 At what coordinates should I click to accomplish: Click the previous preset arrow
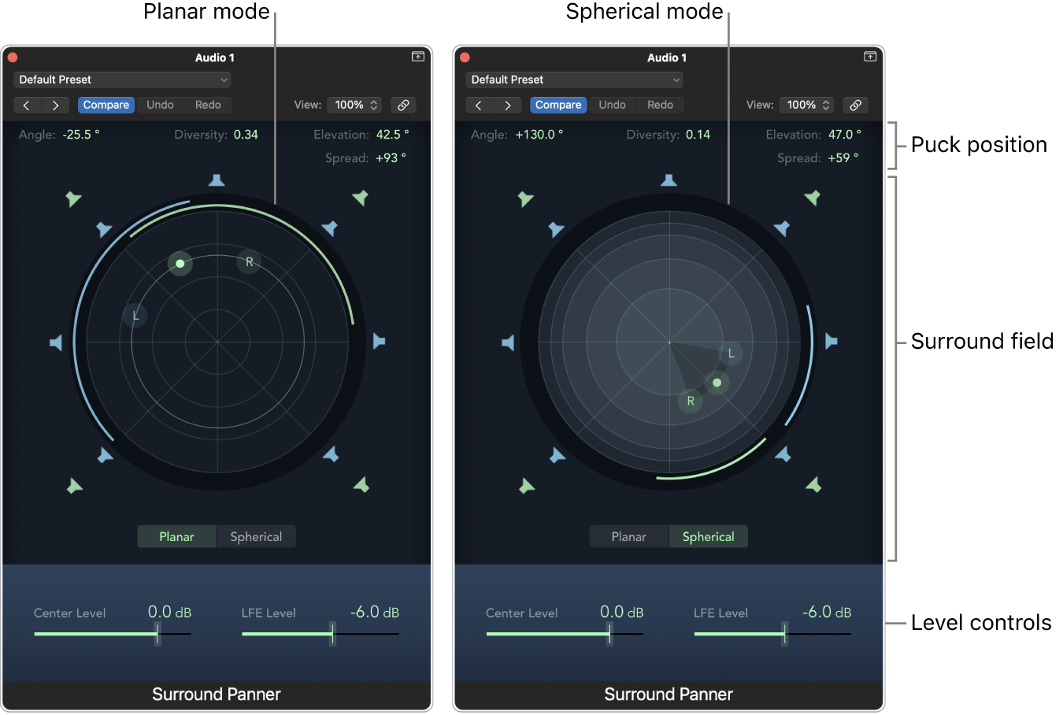pyautogui.click(x=26, y=105)
